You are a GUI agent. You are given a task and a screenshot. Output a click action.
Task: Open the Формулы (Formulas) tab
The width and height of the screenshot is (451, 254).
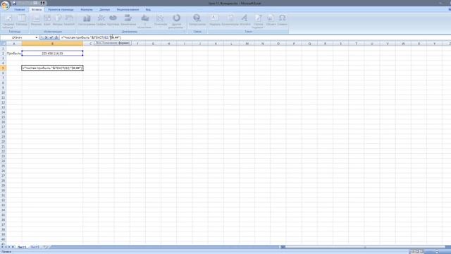click(x=87, y=9)
